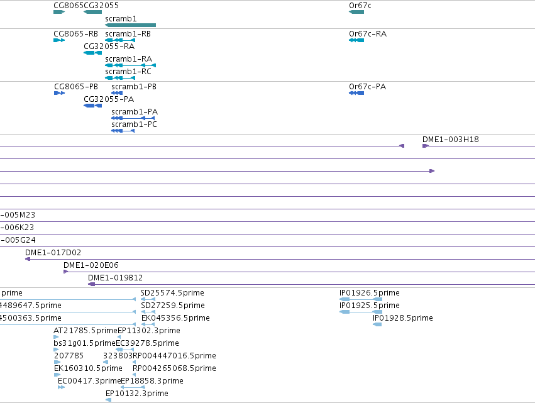The width and height of the screenshot is (535, 403).
Task: Click the CG8065-RB transcript glyph
Action: click(59, 40)
